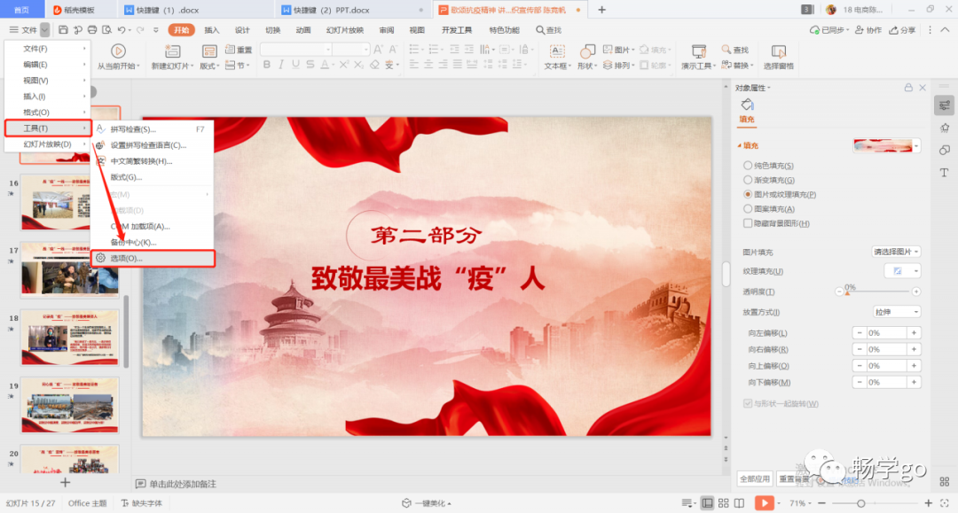Open the 视图(V) submenu
The height and width of the screenshot is (513, 958).
[x=48, y=80]
